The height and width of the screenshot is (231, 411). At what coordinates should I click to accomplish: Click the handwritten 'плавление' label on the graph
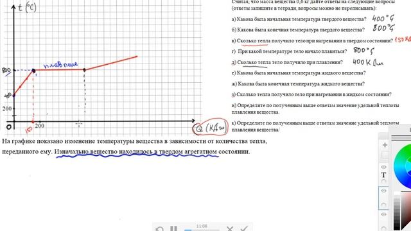tap(61, 65)
